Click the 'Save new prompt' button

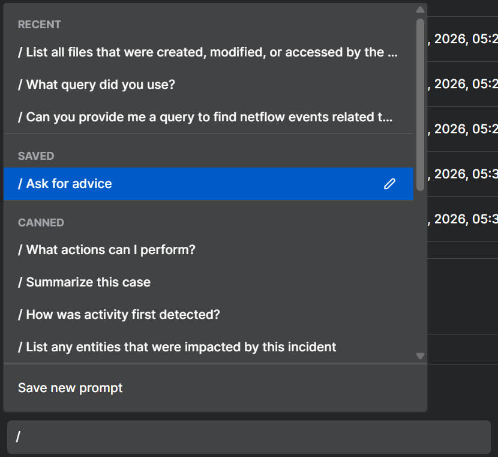[x=70, y=388]
